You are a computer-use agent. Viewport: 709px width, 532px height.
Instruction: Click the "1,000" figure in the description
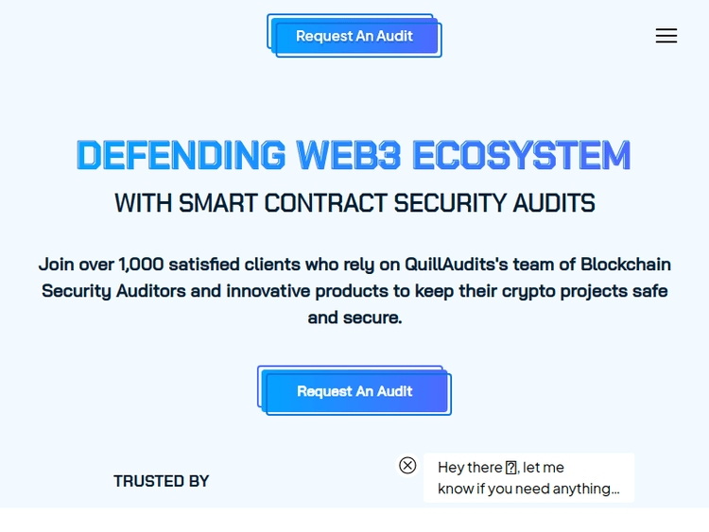coord(139,265)
